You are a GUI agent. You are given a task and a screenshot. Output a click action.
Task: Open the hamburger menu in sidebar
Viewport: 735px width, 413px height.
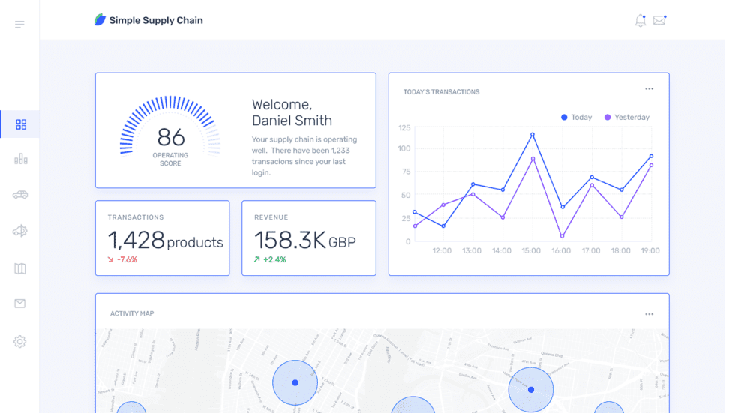coord(19,25)
